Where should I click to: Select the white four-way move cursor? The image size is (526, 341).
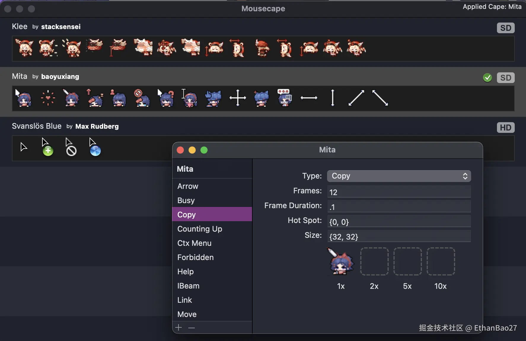tap(238, 98)
